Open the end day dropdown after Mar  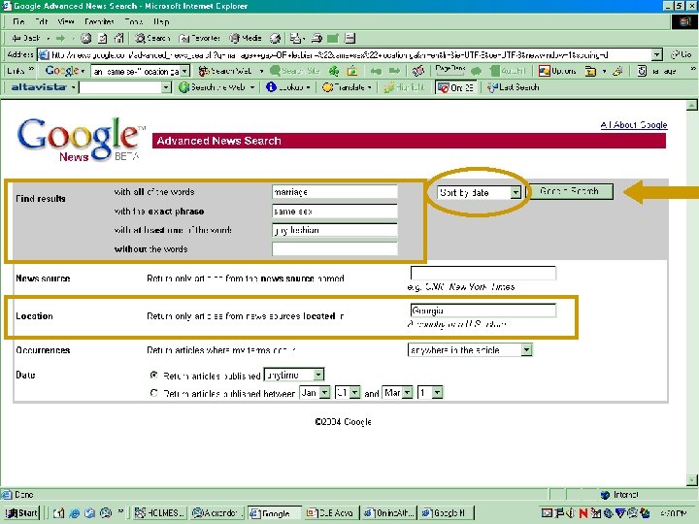[430, 393]
